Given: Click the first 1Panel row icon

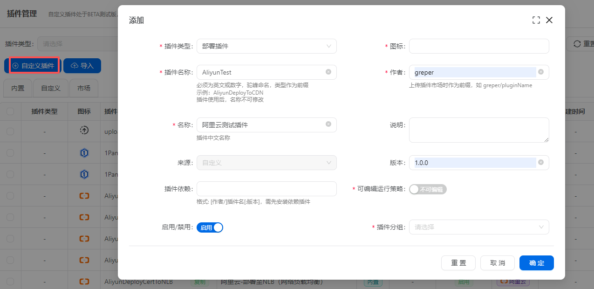Looking at the screenshot, I should tap(84, 153).
